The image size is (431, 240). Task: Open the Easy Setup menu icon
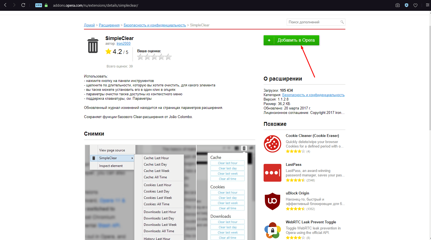[x=428, y=5]
